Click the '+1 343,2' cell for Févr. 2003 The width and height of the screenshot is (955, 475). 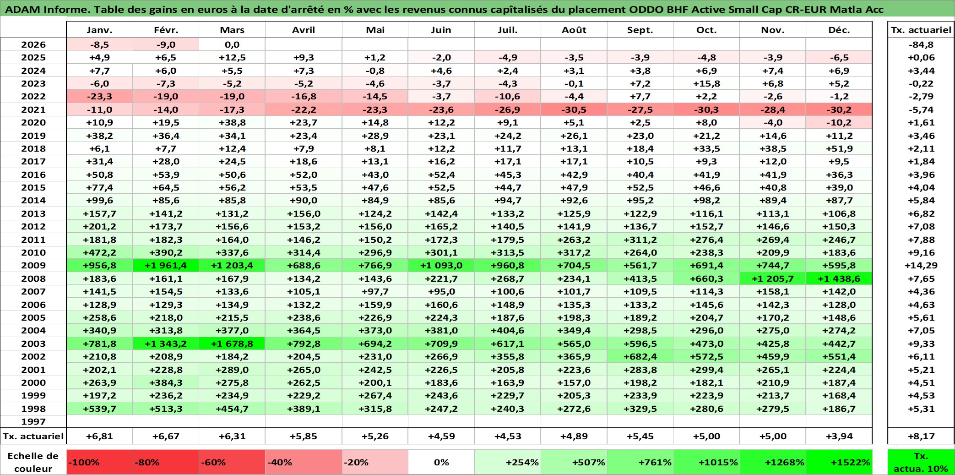(x=166, y=344)
